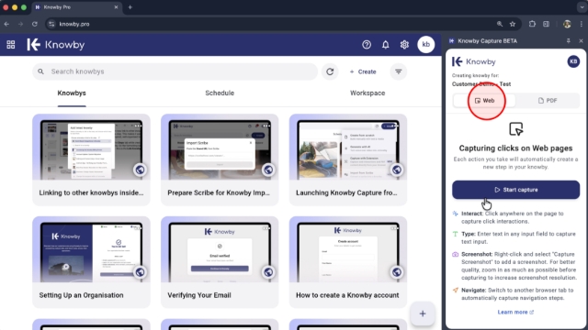Viewport: 588px width, 330px height.
Task: Open the Learn more link
Action: (x=515, y=312)
